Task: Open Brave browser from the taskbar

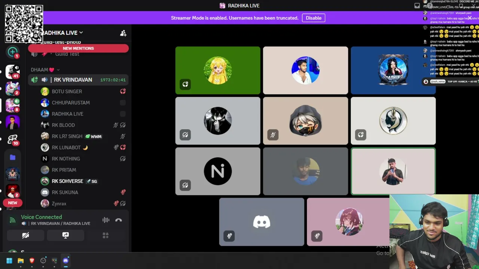Action: 32,261
